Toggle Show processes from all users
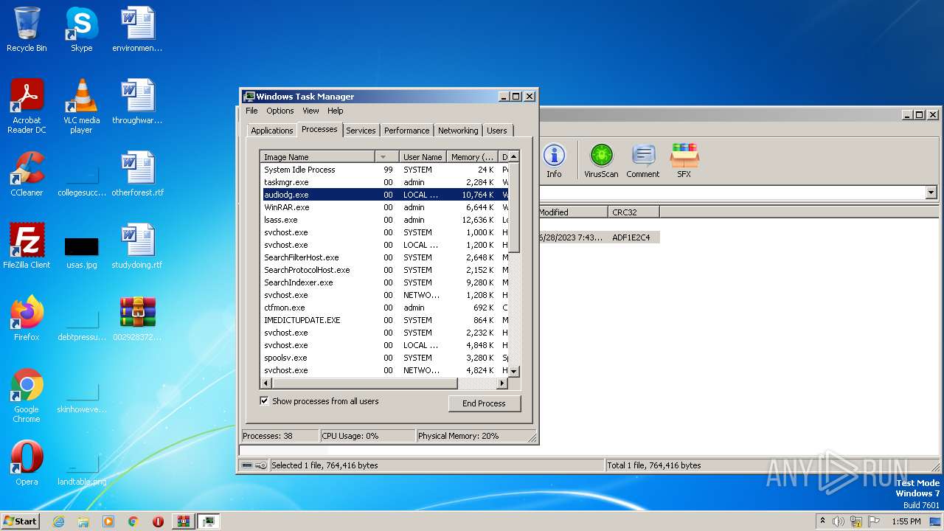Viewport: 944px width, 531px height. [320, 401]
